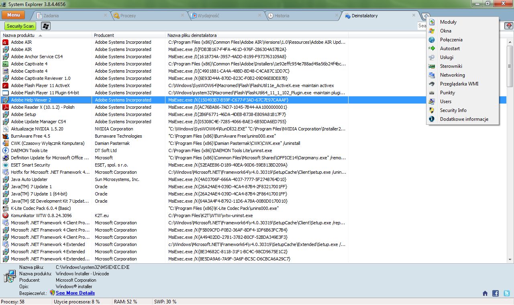Click installer icon for Java(TM) 7 Update 1 (64-bit)
Viewport: 514px width, 305px height.
tap(6, 194)
